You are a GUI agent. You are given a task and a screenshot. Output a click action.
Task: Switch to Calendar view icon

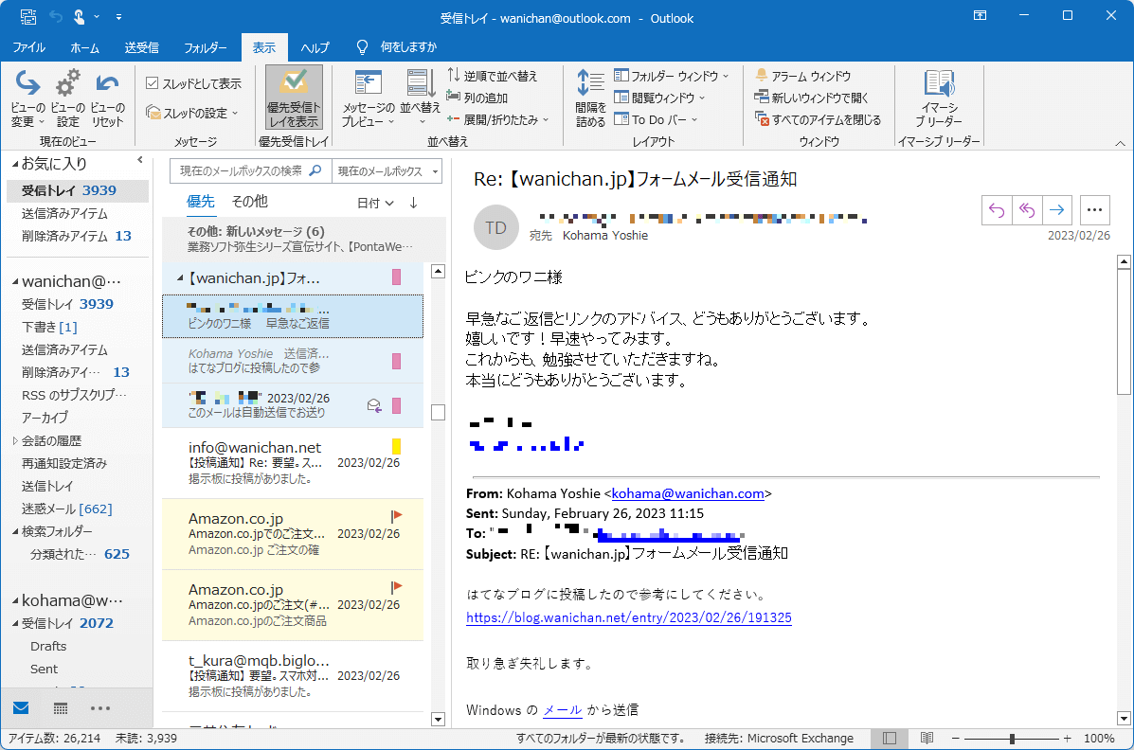click(61, 708)
